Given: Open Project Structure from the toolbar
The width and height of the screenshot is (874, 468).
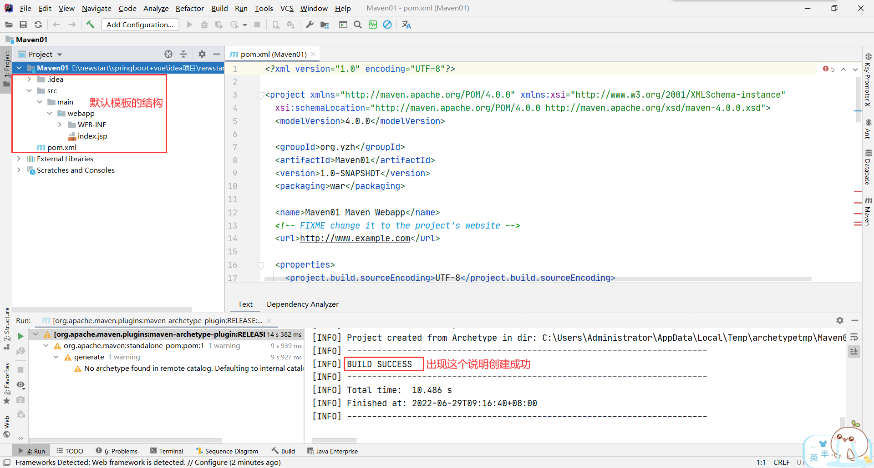Looking at the screenshot, I should [x=324, y=25].
